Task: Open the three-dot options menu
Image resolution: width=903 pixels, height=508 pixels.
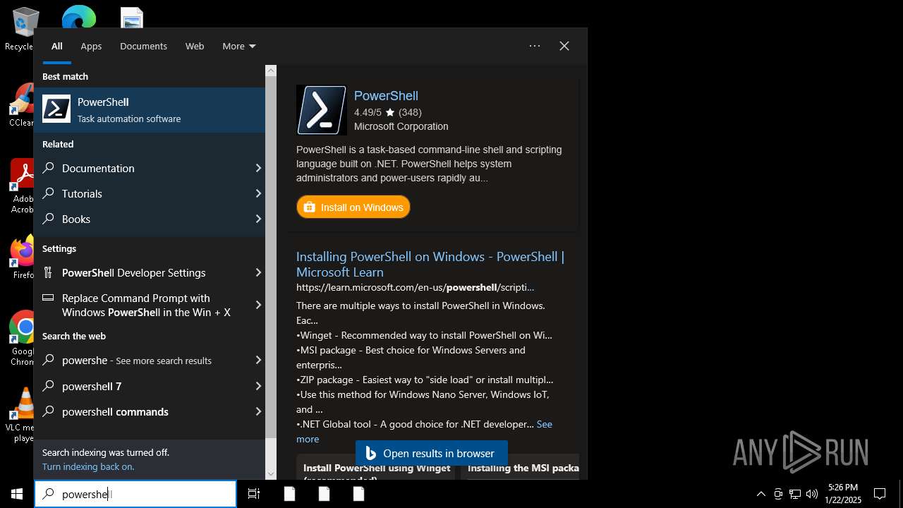Action: pos(535,46)
